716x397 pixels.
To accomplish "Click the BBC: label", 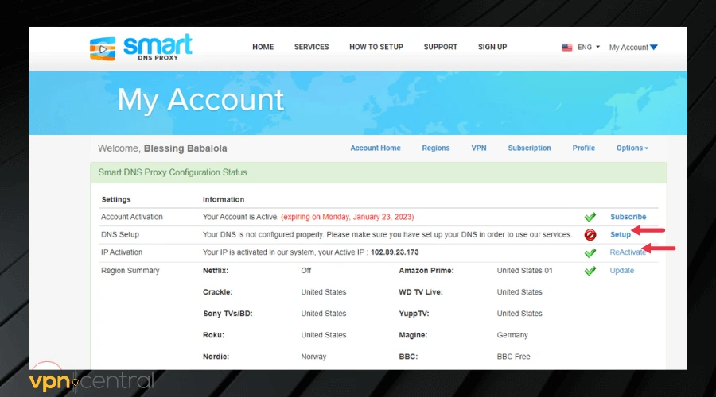I will point(408,357).
